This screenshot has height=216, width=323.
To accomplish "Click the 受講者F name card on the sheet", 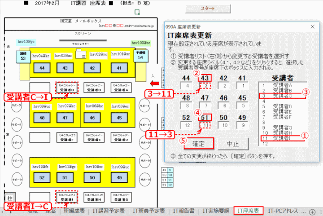I will [67, 137].
